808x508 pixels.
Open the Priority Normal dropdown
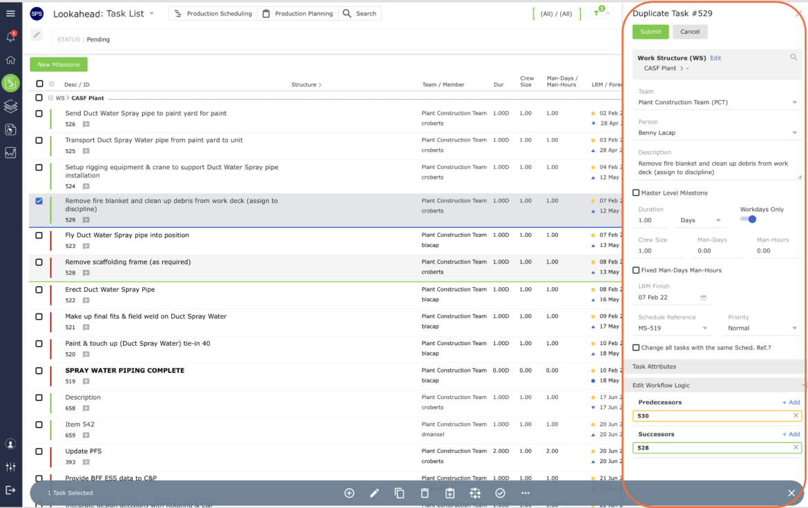pyautogui.click(x=762, y=328)
